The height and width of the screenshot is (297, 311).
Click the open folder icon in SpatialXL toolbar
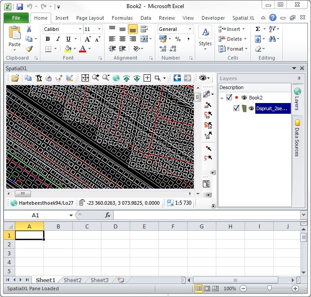pos(15,78)
